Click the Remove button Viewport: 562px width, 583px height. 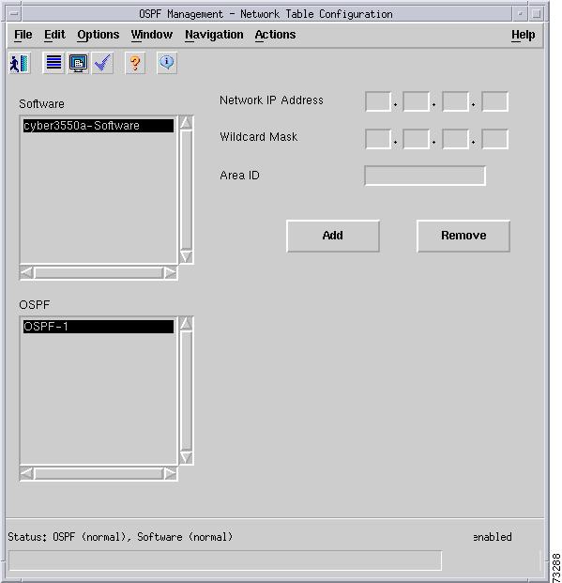coord(463,236)
